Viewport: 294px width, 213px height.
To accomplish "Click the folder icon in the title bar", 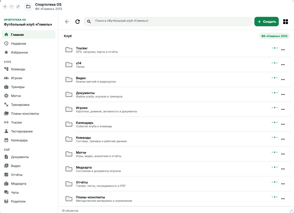I will (x=28, y=7).
